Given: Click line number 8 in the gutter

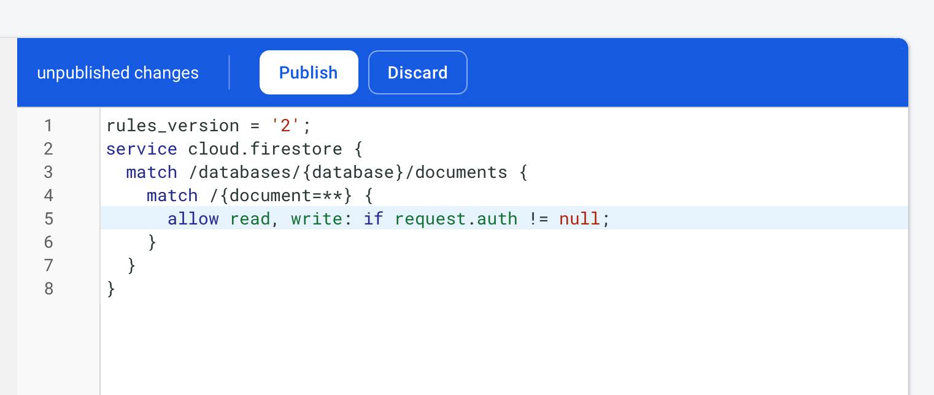Looking at the screenshot, I should coord(48,289).
